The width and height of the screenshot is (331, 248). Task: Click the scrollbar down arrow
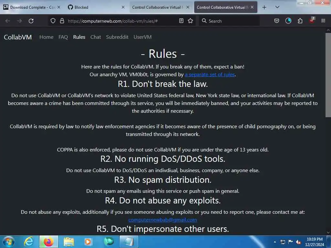pos(328,232)
